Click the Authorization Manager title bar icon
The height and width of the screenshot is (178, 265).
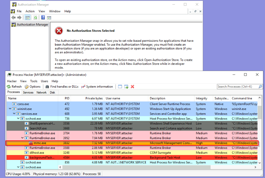click(x=14, y=5)
